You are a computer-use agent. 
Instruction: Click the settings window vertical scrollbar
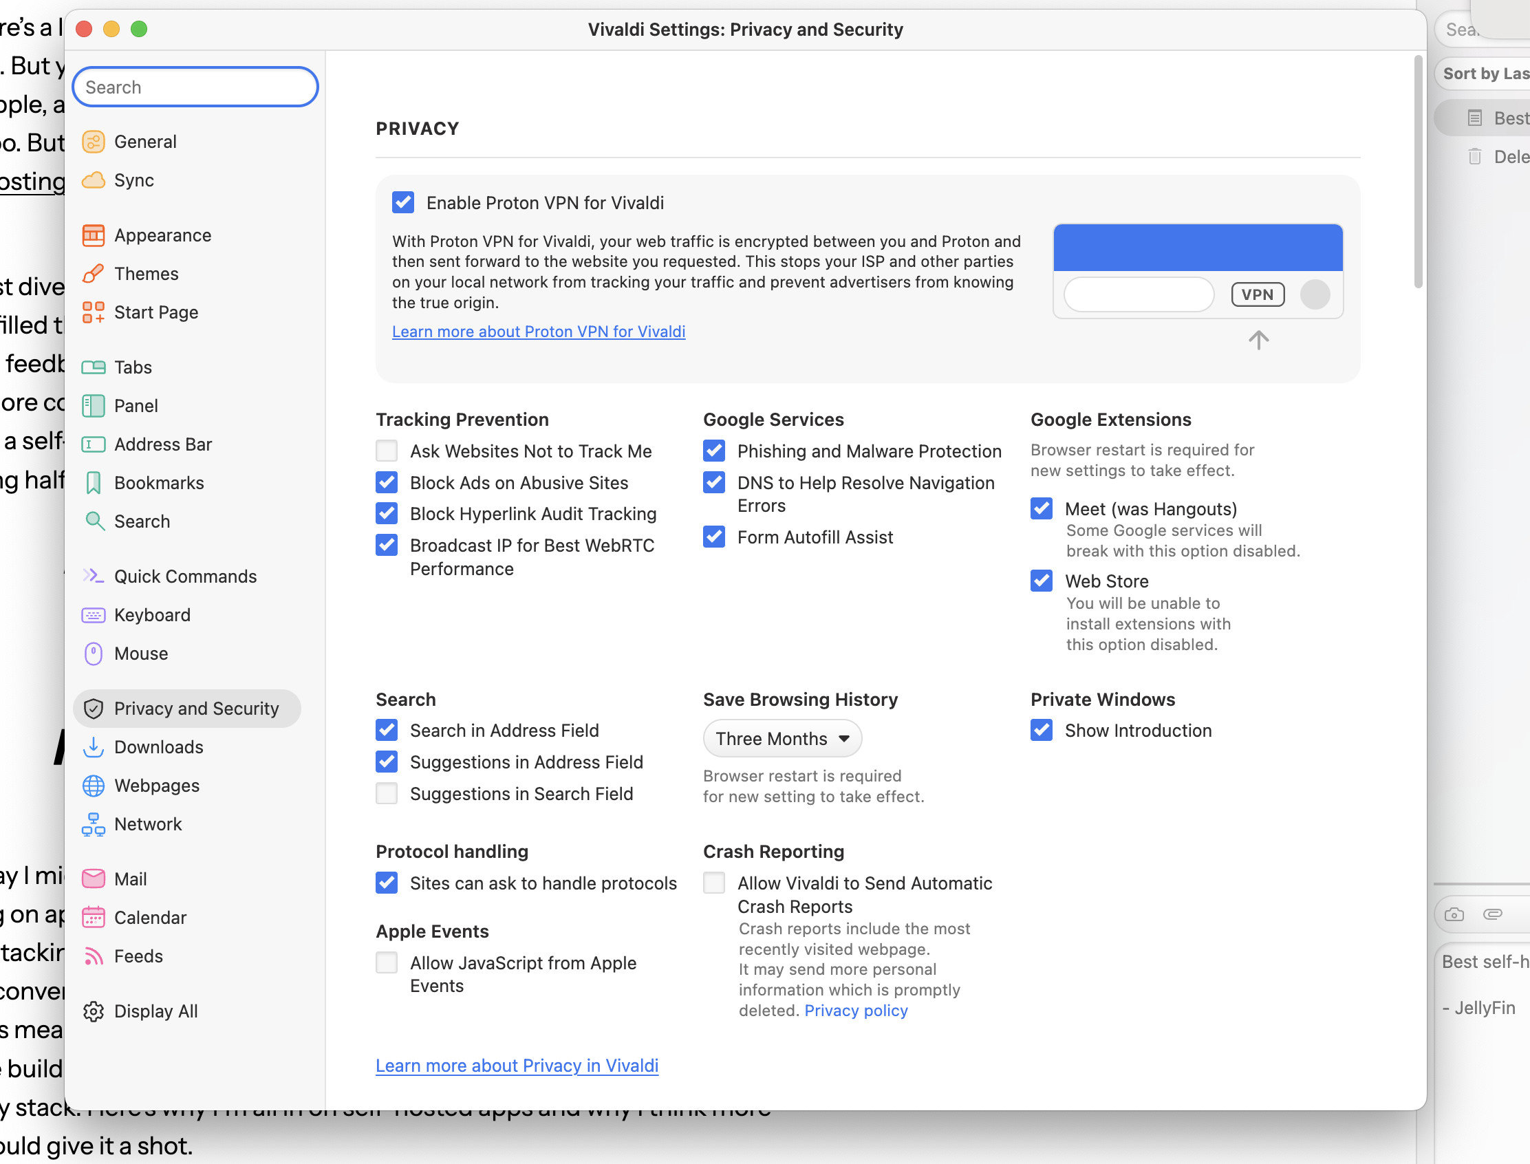[1418, 173]
